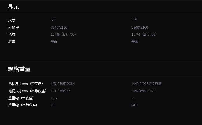Click the 65'' size value
This screenshot has height=125, width=202.
[134, 20]
